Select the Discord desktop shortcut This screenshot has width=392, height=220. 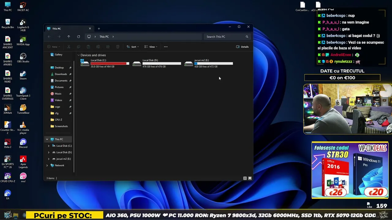pyautogui.click(x=23, y=144)
